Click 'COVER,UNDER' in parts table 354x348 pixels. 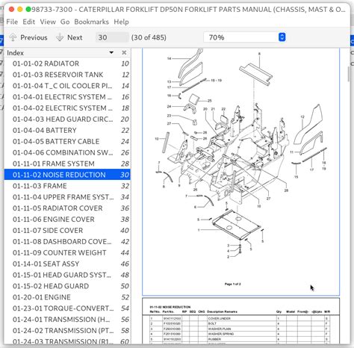(x=220, y=318)
